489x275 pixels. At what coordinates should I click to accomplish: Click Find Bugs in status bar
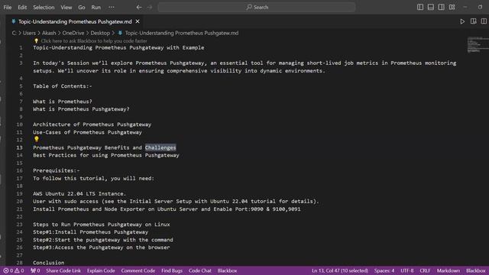[x=172, y=270]
